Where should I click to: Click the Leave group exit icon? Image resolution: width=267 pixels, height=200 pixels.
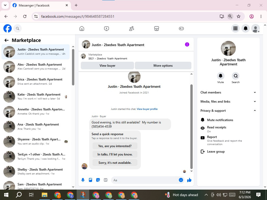(202, 152)
